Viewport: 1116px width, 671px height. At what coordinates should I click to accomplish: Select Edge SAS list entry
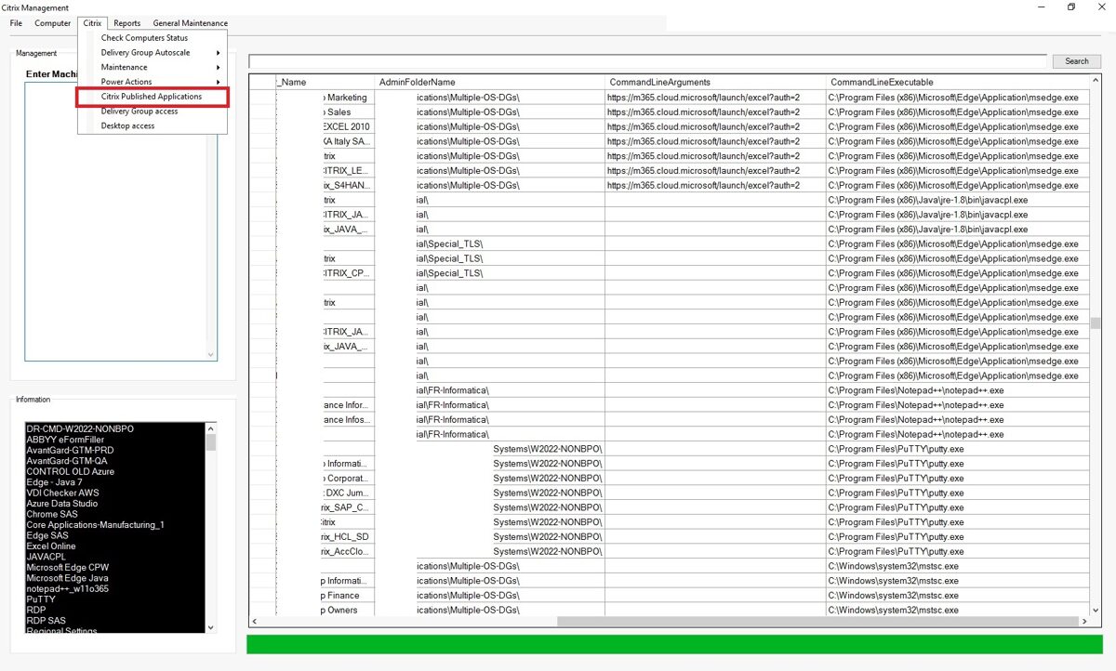47,535
